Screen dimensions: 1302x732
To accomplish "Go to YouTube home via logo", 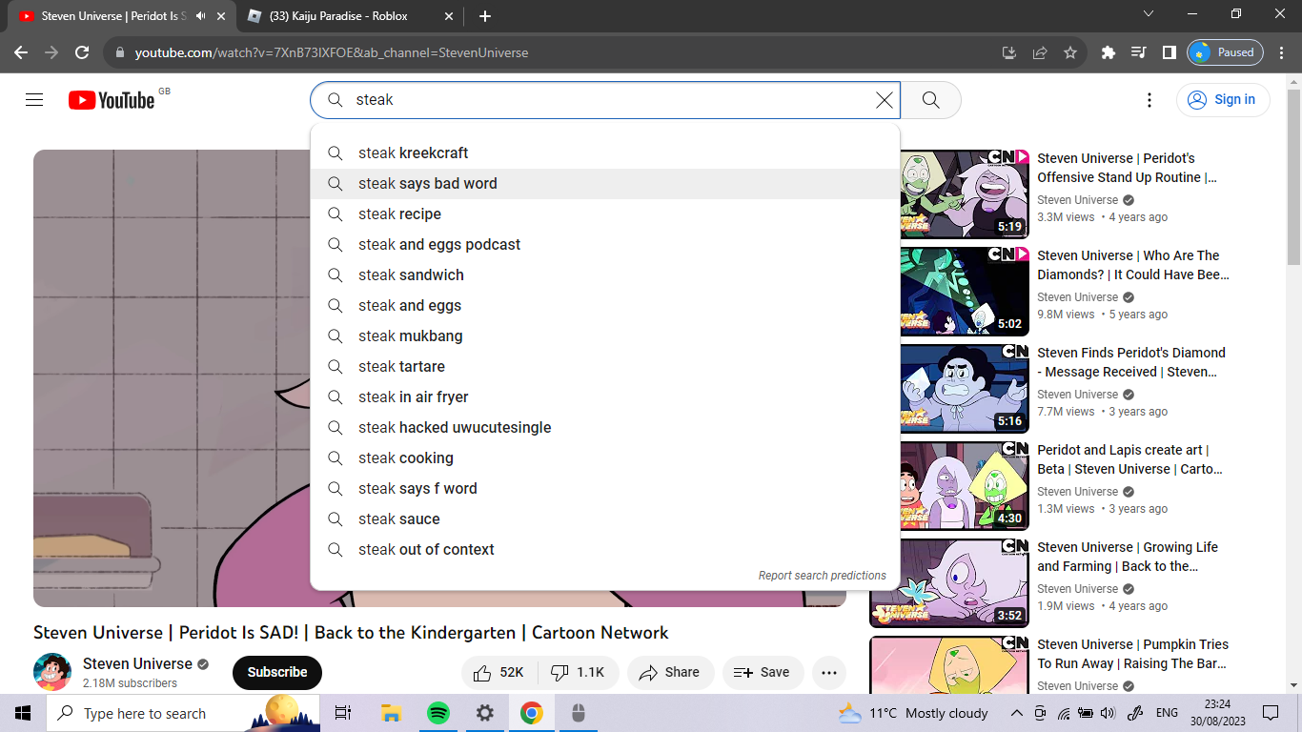I will tap(112, 100).
